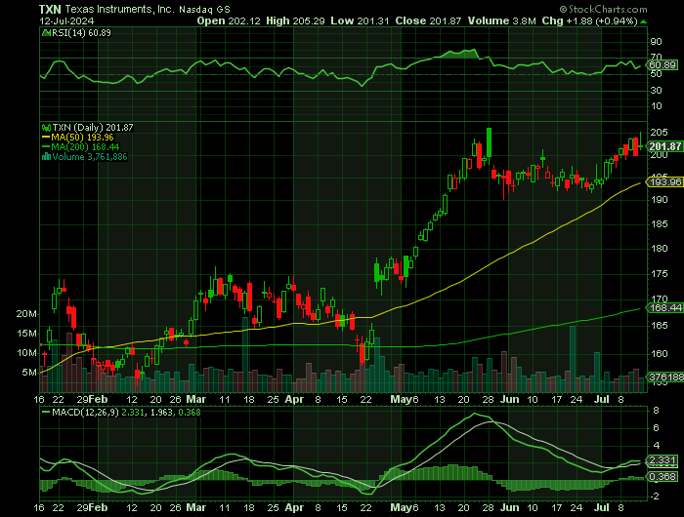The image size is (684, 517).
Task: Click the 205 level on the price axis
Action: (x=659, y=133)
